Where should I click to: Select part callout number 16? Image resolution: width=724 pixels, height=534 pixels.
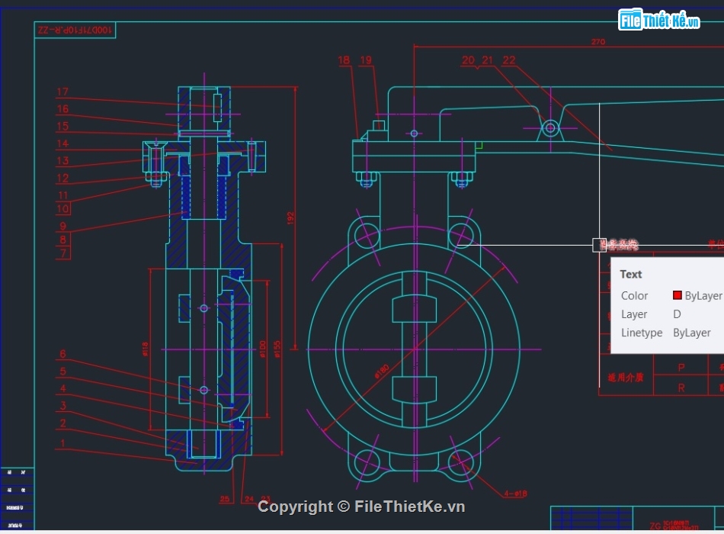pyautogui.click(x=62, y=109)
